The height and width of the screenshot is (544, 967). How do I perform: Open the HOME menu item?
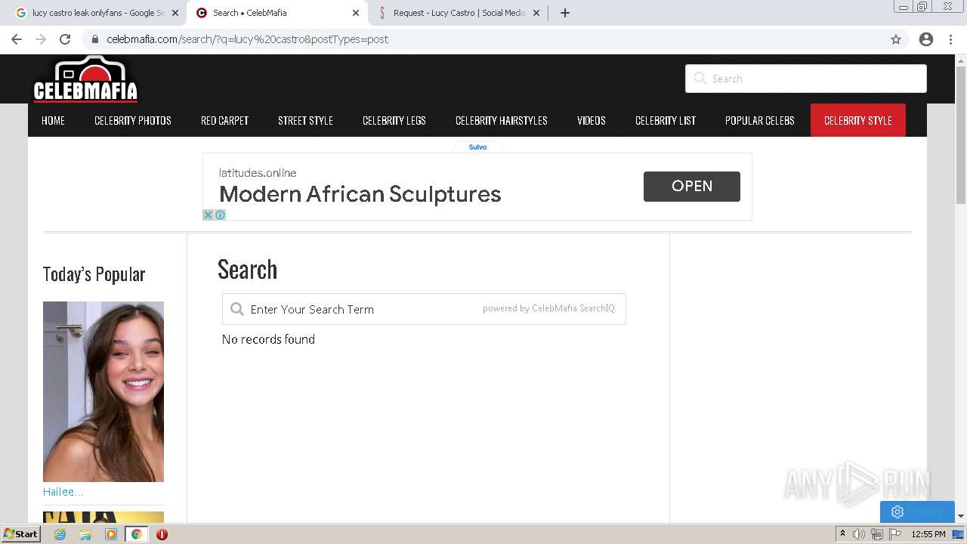tap(53, 120)
